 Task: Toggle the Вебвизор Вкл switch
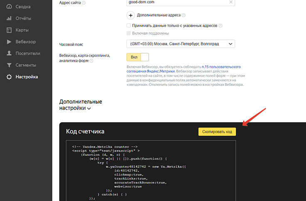pyautogui.click(x=138, y=57)
